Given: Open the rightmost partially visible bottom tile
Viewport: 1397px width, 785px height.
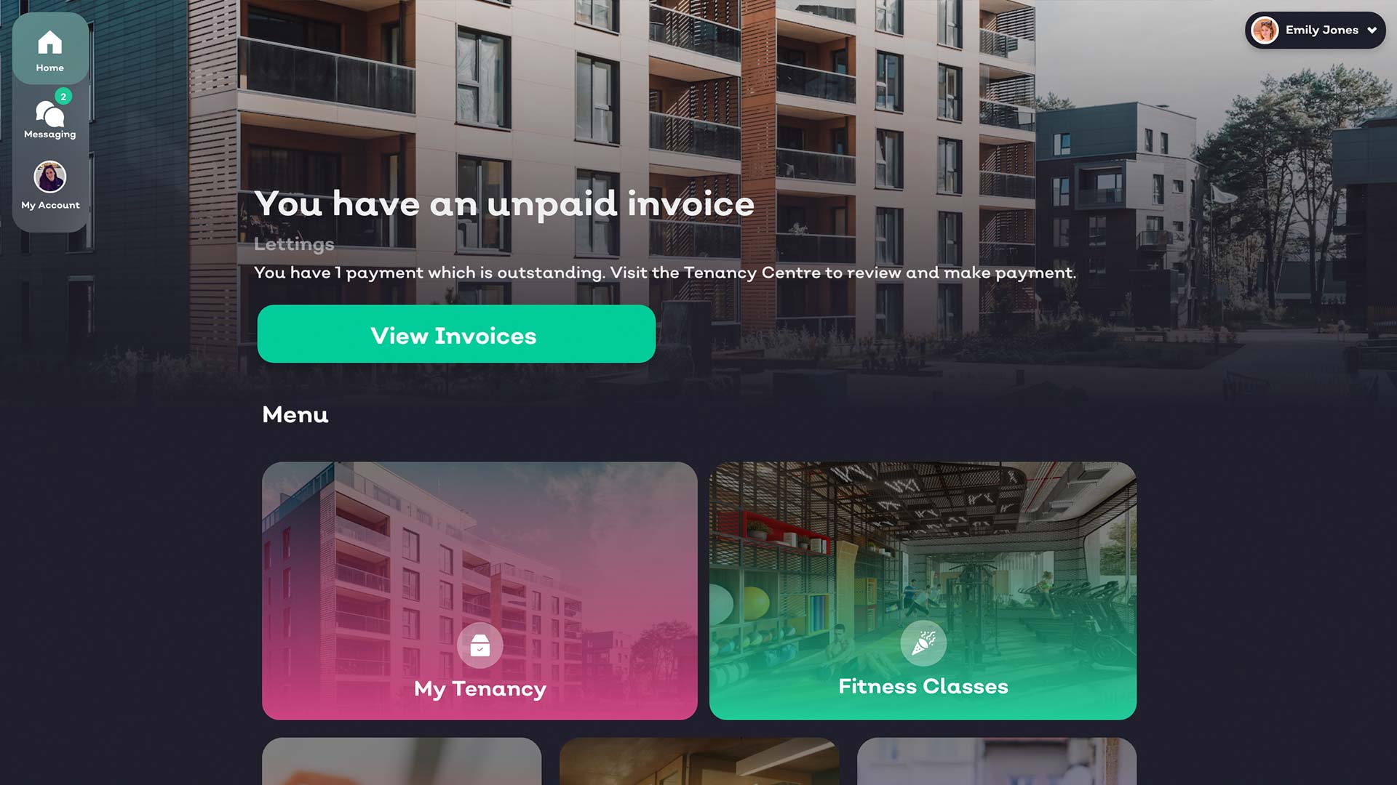Looking at the screenshot, I should click(x=997, y=761).
